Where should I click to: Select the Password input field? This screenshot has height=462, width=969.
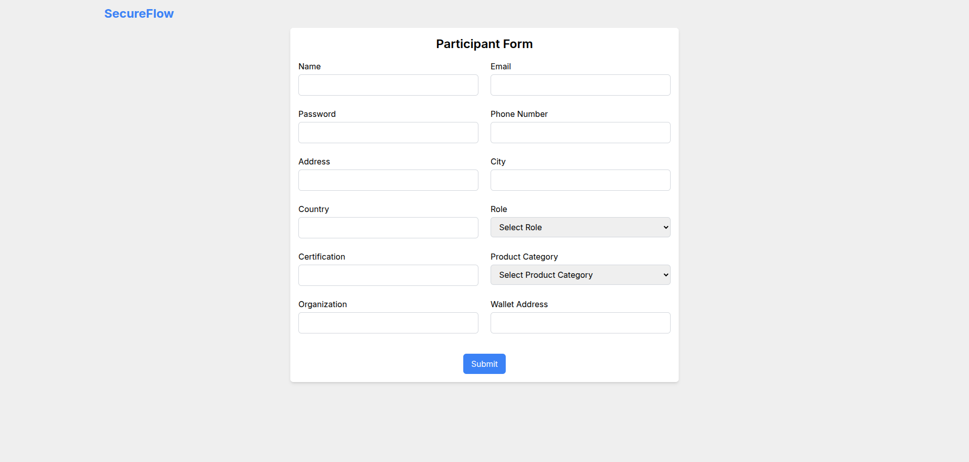tap(388, 133)
